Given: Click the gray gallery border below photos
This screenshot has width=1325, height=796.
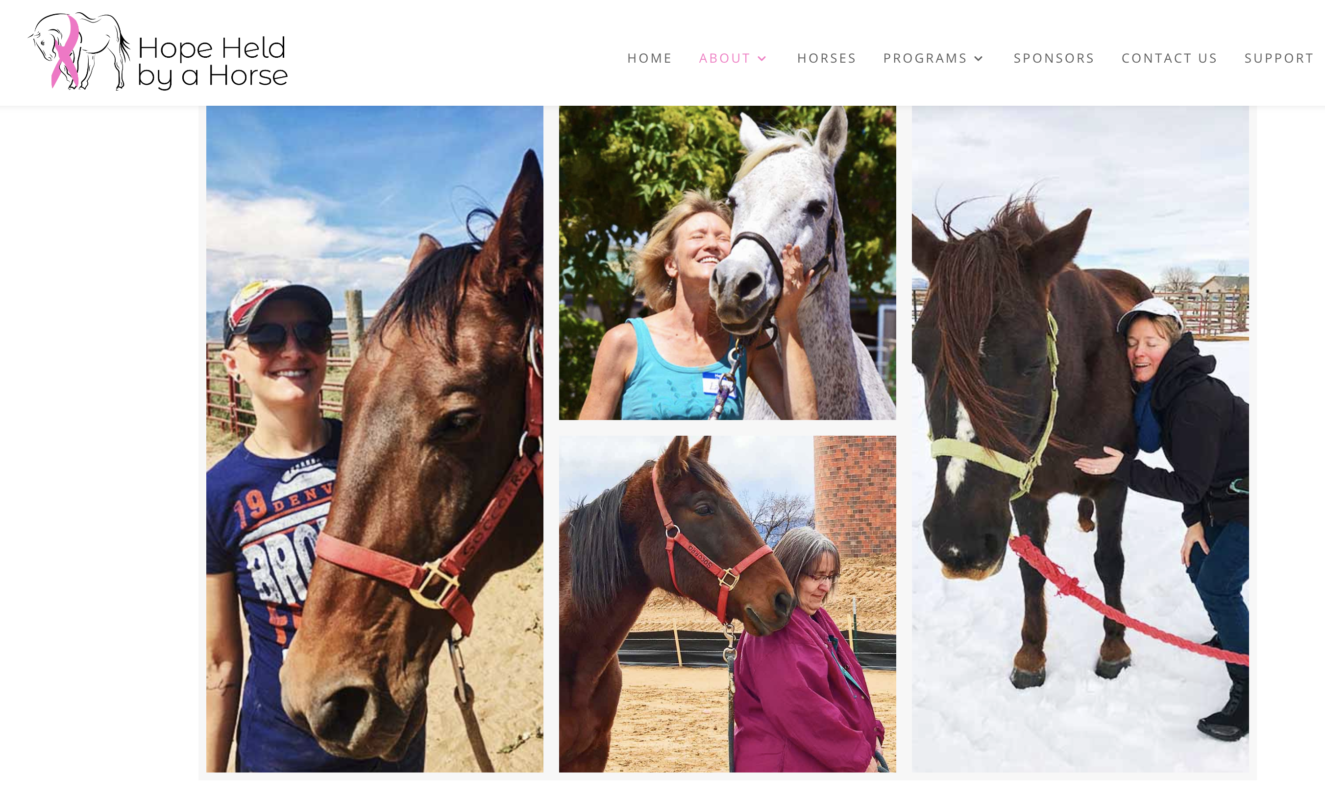Looking at the screenshot, I should [x=728, y=776].
